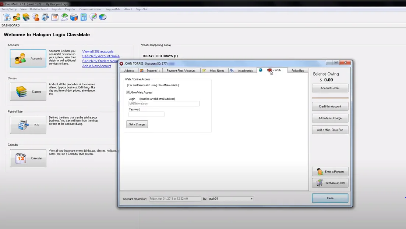Select the calculator toolbar icon

click(84, 17)
